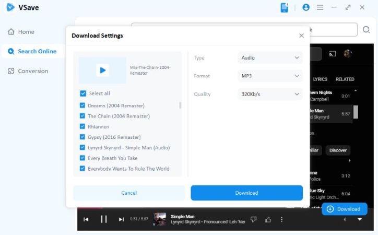The image size is (378, 235).
Task: Select the Discover chip
Action: click(338, 150)
